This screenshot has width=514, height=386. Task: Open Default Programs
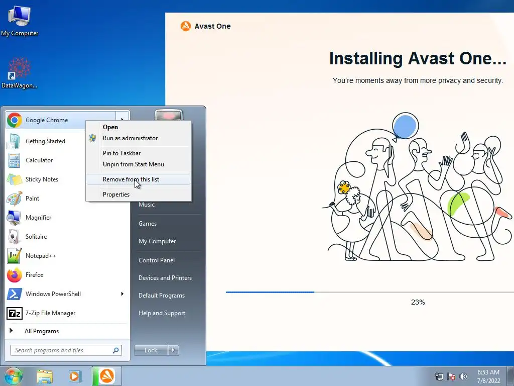(162, 296)
